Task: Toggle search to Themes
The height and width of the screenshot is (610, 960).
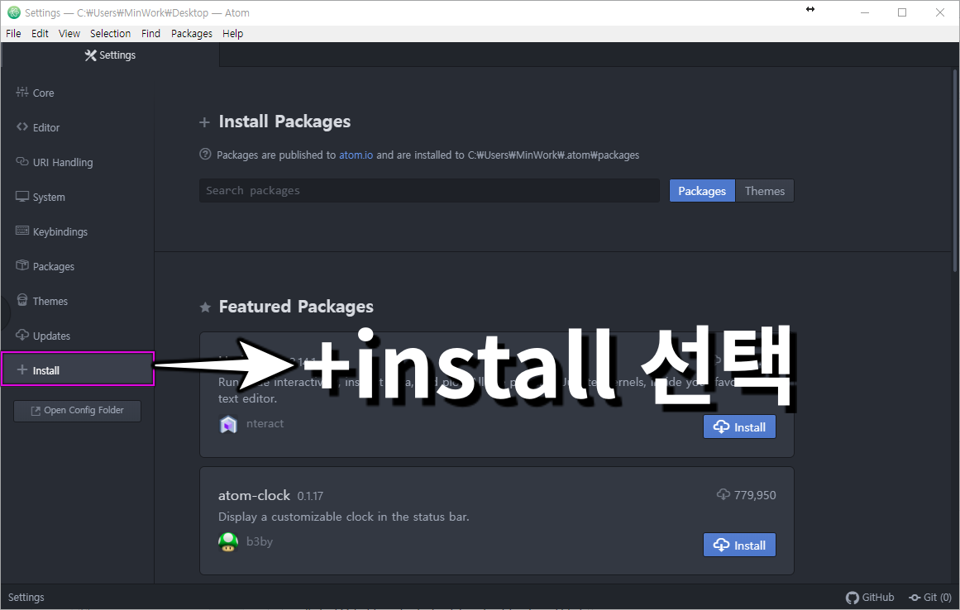Action: [765, 191]
